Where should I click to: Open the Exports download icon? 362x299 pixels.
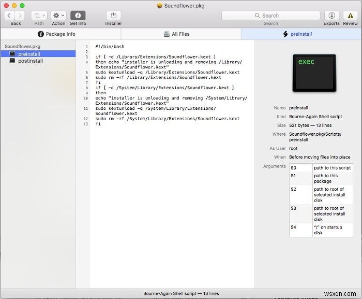click(331, 16)
